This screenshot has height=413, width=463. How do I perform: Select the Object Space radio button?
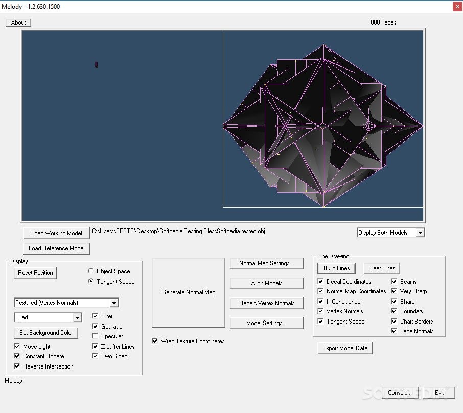coord(91,271)
